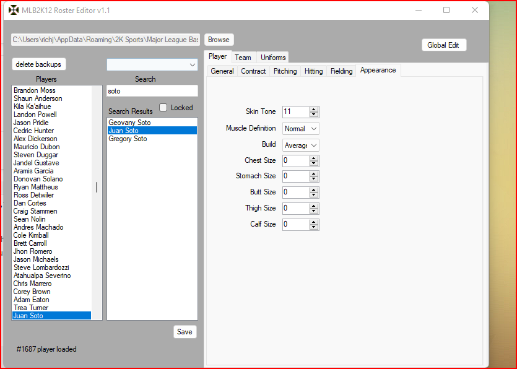Select Brandon Moss in Players list
Image resolution: width=517 pixels, height=369 pixels.
[52, 90]
